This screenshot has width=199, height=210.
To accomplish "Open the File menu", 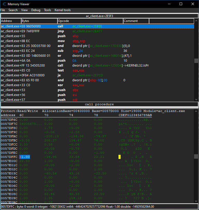I will click(3, 10).
